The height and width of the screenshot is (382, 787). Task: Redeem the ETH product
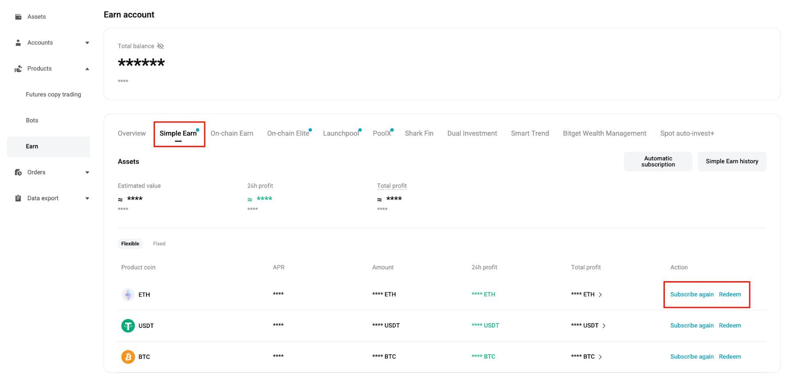730,294
